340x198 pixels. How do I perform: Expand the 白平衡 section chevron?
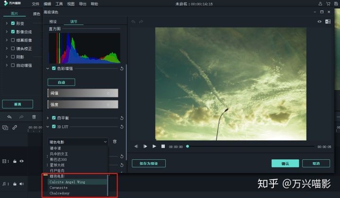pyautogui.click(x=48, y=118)
